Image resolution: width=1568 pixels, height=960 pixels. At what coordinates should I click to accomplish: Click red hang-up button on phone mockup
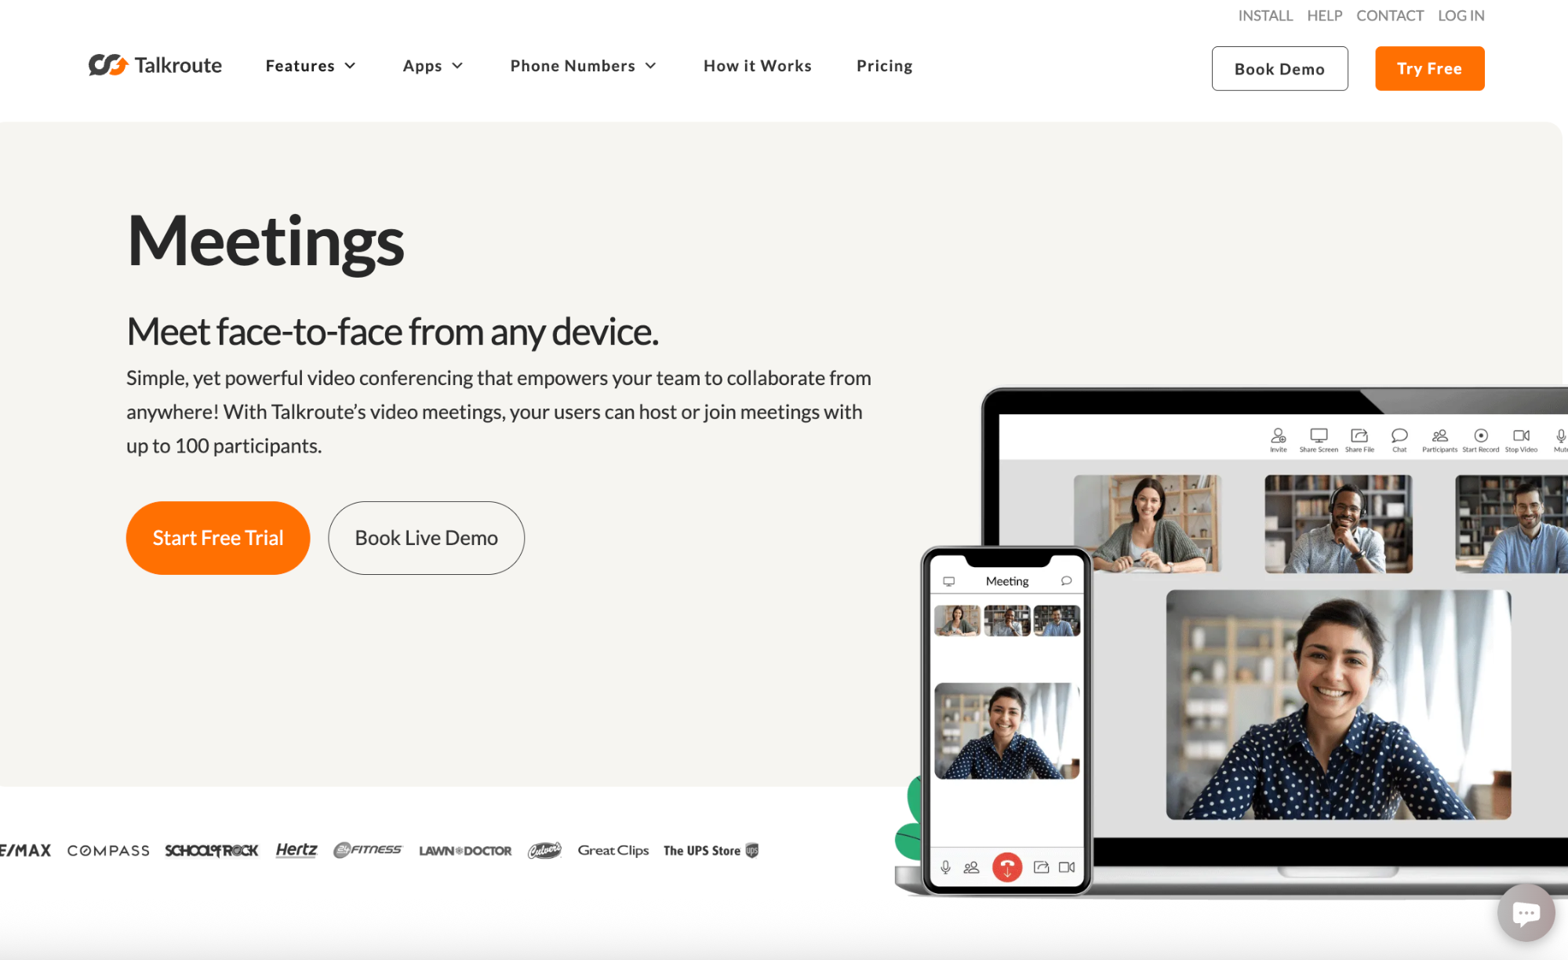click(1007, 867)
